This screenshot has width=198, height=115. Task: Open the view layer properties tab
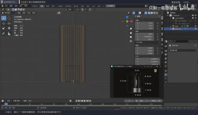(x=166, y=58)
